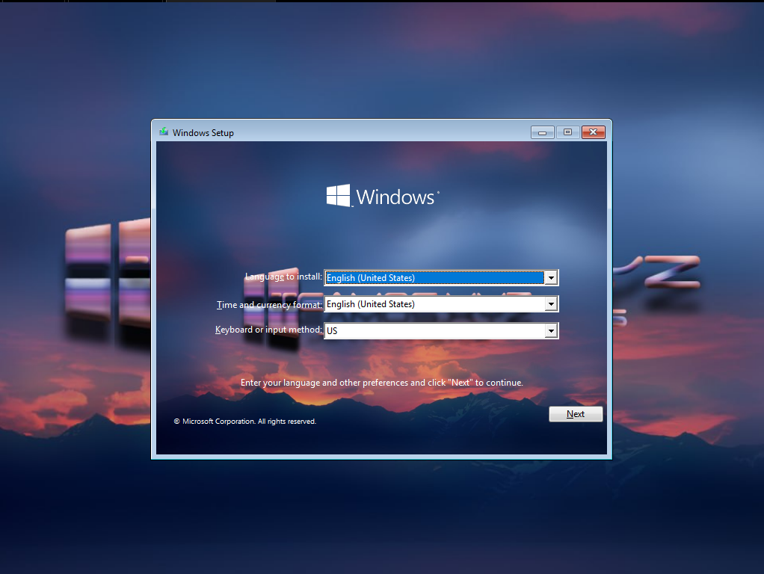The image size is (764, 574).
Task: Minimize the Windows Setup window
Action: (542, 132)
